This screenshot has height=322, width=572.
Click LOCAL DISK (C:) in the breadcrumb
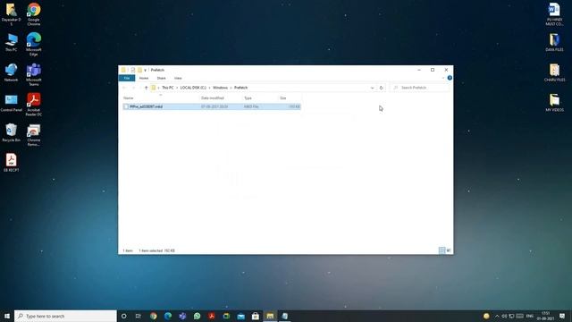click(193, 88)
